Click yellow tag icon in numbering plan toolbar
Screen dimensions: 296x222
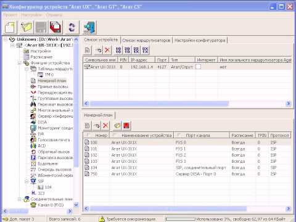coord(117,126)
